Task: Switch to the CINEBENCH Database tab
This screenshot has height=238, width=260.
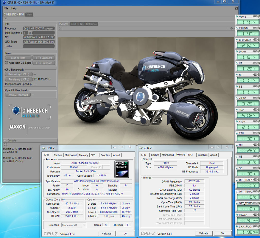Action: (x=84, y=24)
